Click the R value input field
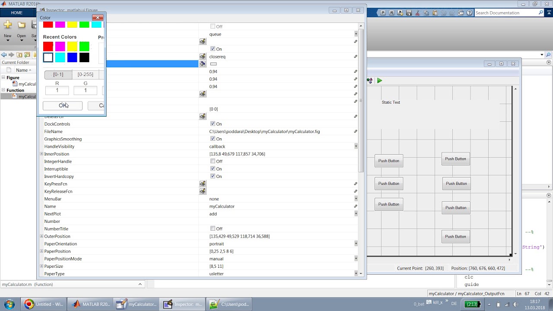 tap(57, 90)
